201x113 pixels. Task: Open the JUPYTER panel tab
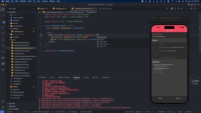pyautogui.click(x=95, y=78)
